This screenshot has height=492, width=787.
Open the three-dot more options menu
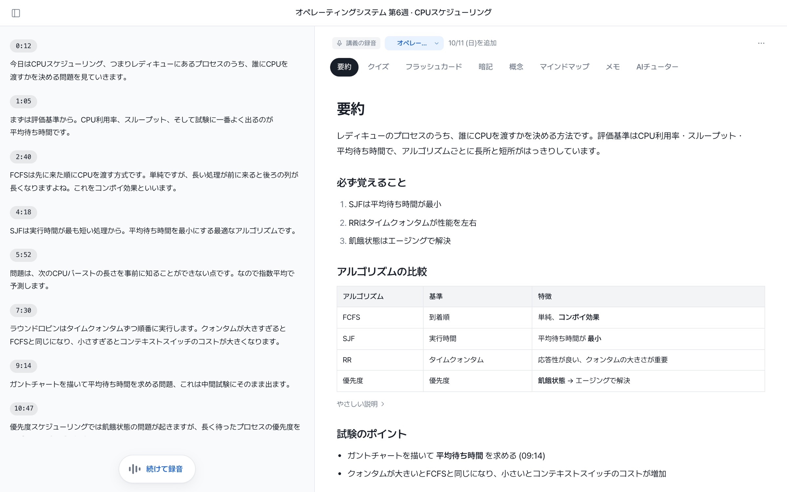pyautogui.click(x=761, y=43)
